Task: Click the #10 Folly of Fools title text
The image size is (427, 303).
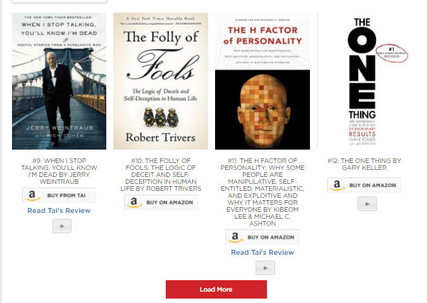Action: (x=161, y=175)
